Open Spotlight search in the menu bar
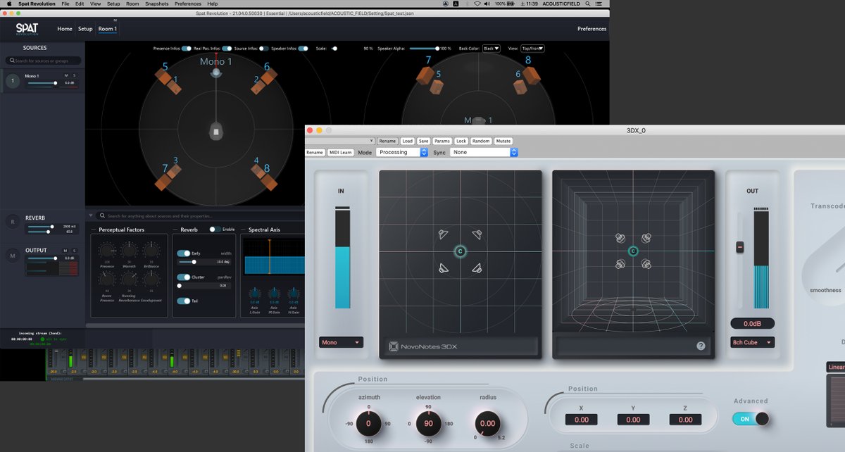Image resolution: width=845 pixels, height=452 pixels. coord(589,4)
